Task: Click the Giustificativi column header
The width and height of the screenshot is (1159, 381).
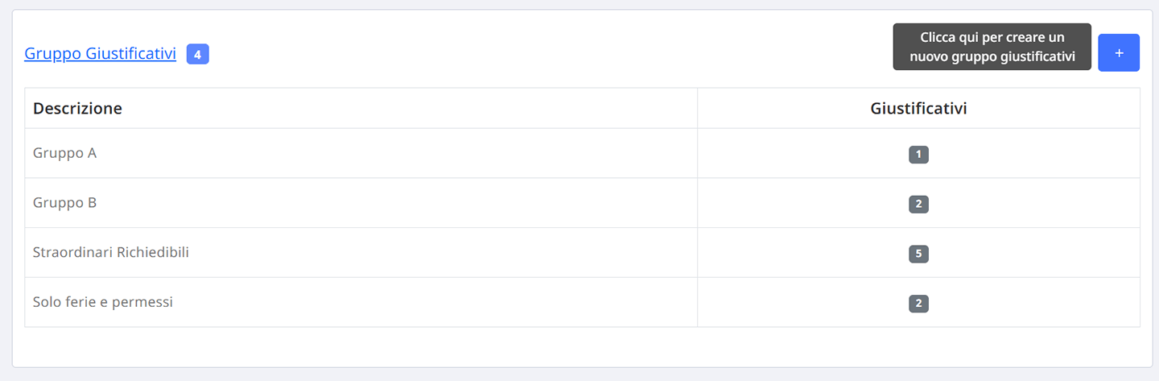Action: 918,108
